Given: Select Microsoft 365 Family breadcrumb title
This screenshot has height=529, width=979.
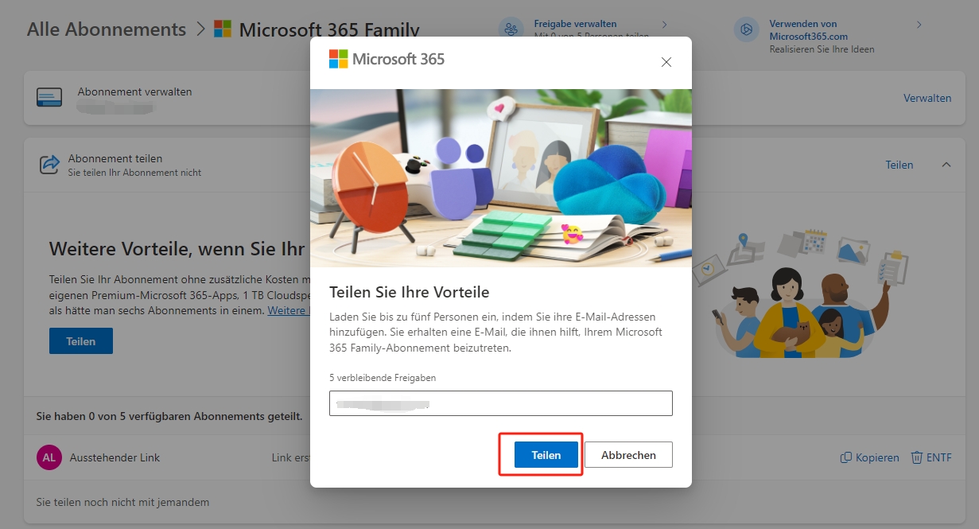Looking at the screenshot, I should pyautogui.click(x=328, y=30).
